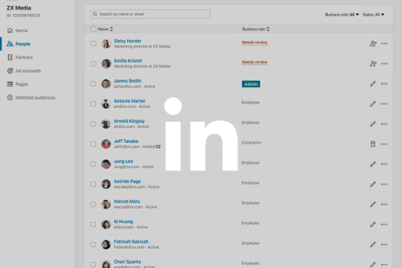Check the box for Daisy Hunter

(94, 44)
